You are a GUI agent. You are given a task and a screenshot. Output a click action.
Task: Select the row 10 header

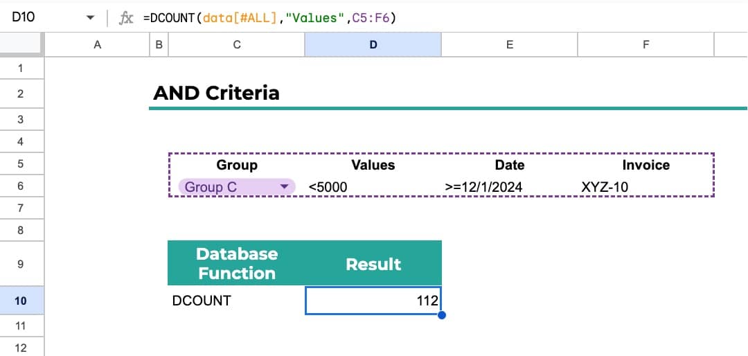(x=21, y=301)
